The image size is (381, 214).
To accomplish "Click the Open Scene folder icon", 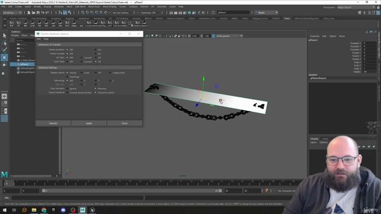I will (x=33, y=12).
